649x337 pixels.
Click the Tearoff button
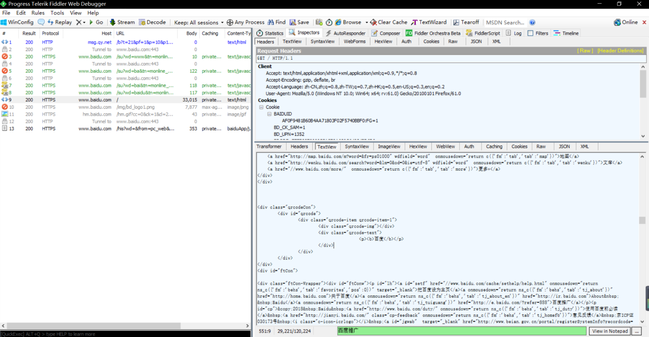pos(466,22)
